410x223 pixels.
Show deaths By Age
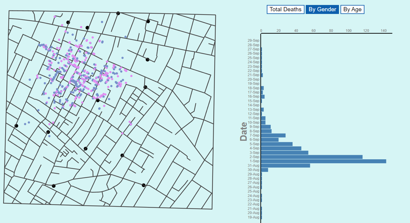[x=352, y=9]
